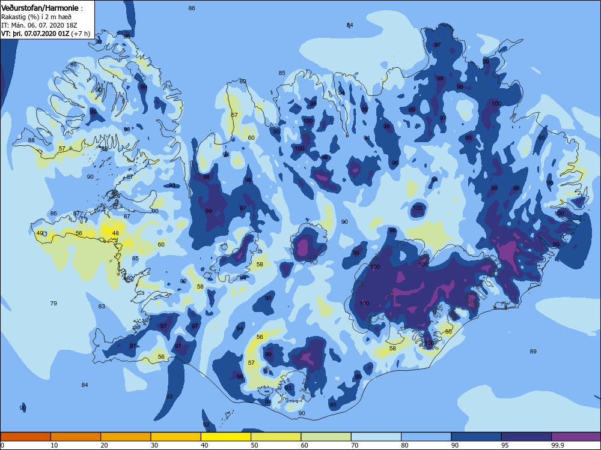Click the 'Rakastig (%) í 2 m hæð' label
The width and height of the screenshot is (601, 450).
coord(36,17)
